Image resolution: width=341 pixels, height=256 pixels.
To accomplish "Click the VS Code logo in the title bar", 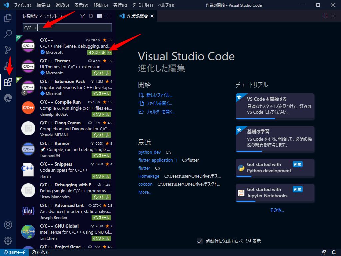I will 6,5.
